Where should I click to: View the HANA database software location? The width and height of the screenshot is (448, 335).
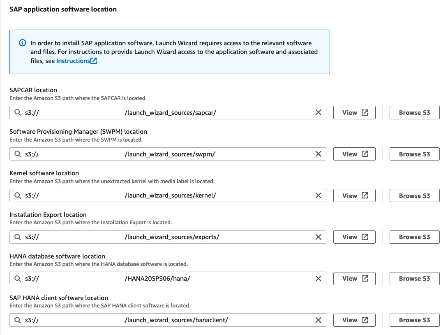click(354, 278)
